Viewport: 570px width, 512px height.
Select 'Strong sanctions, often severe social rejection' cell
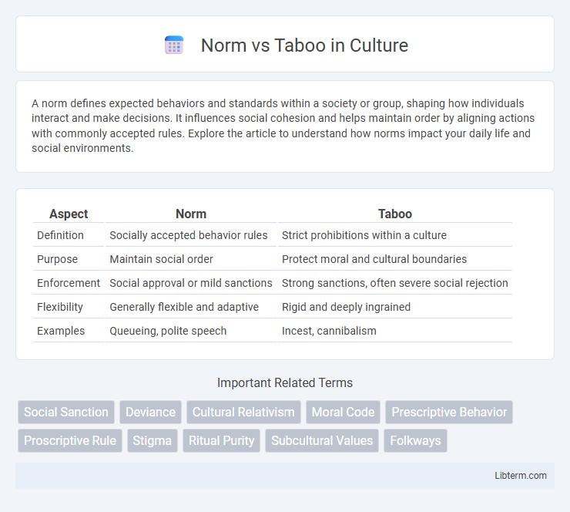pyautogui.click(x=395, y=283)
